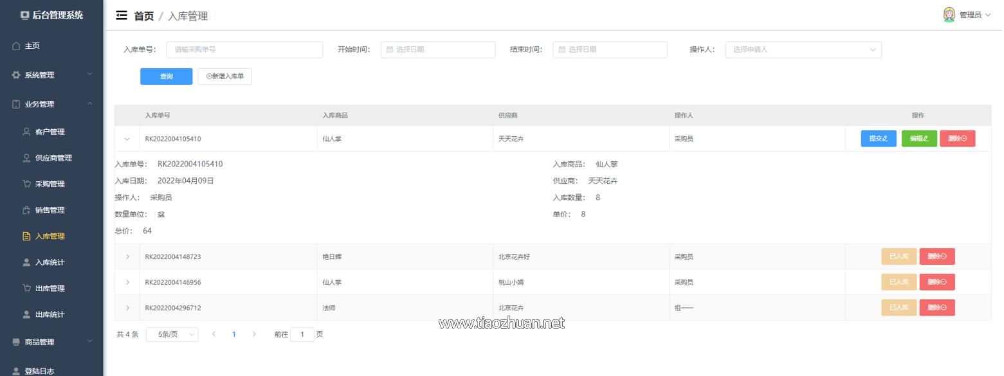The width and height of the screenshot is (1004, 376).
Task: Open 出库管理 in the sidebar
Action: coord(51,289)
